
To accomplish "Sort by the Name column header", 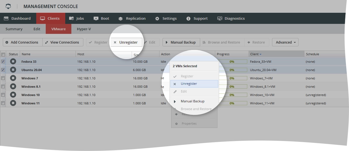I will click(48, 54).
